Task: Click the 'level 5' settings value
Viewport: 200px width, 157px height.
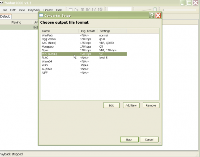Action: 103,58
